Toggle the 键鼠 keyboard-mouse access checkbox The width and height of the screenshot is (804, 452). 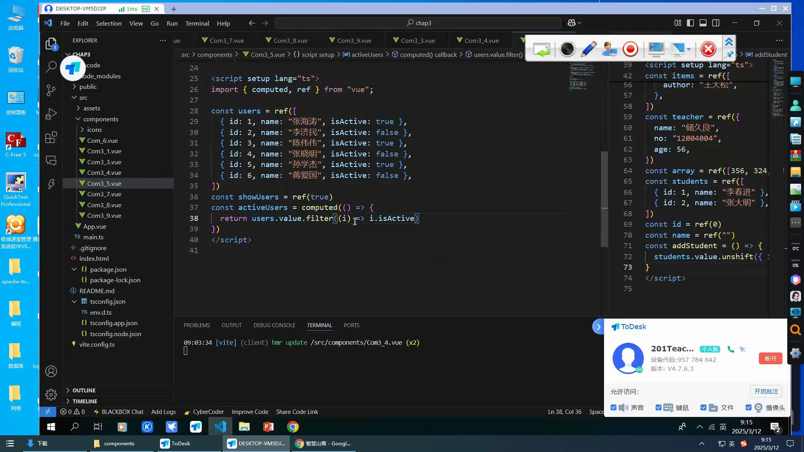click(658, 408)
